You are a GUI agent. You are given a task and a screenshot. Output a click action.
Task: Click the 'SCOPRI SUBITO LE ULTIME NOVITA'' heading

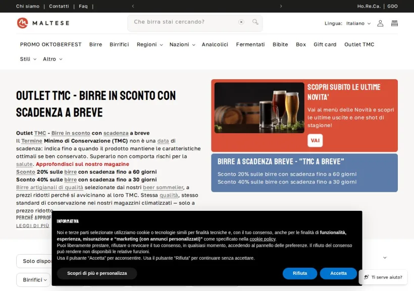pos(344,92)
